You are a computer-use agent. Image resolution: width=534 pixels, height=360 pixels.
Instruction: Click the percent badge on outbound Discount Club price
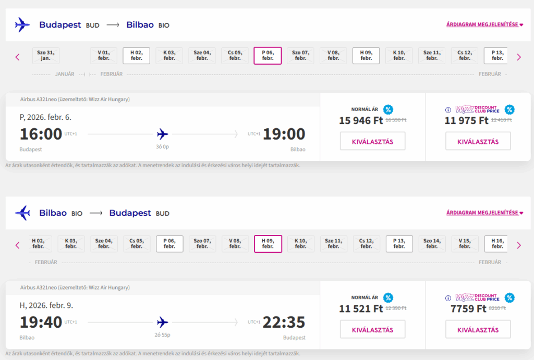click(509, 109)
